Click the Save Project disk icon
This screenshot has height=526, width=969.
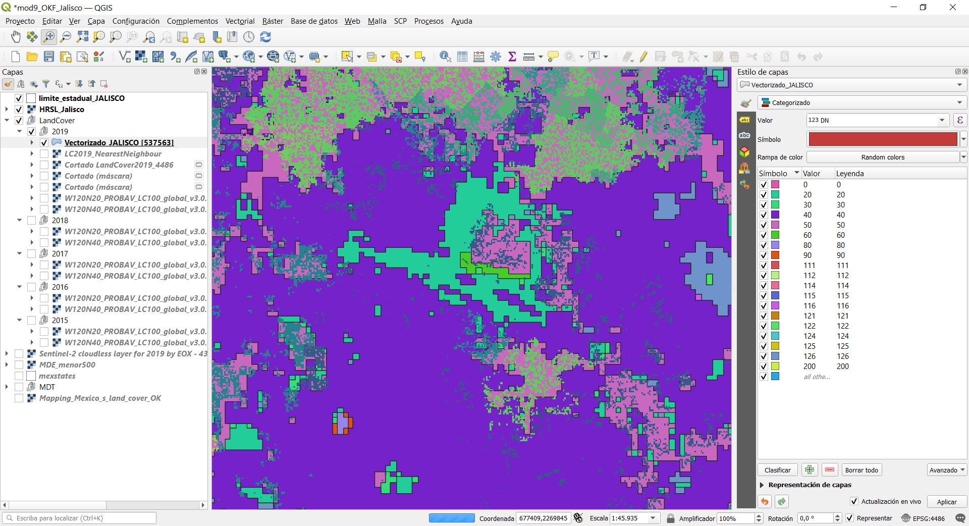[x=49, y=57]
